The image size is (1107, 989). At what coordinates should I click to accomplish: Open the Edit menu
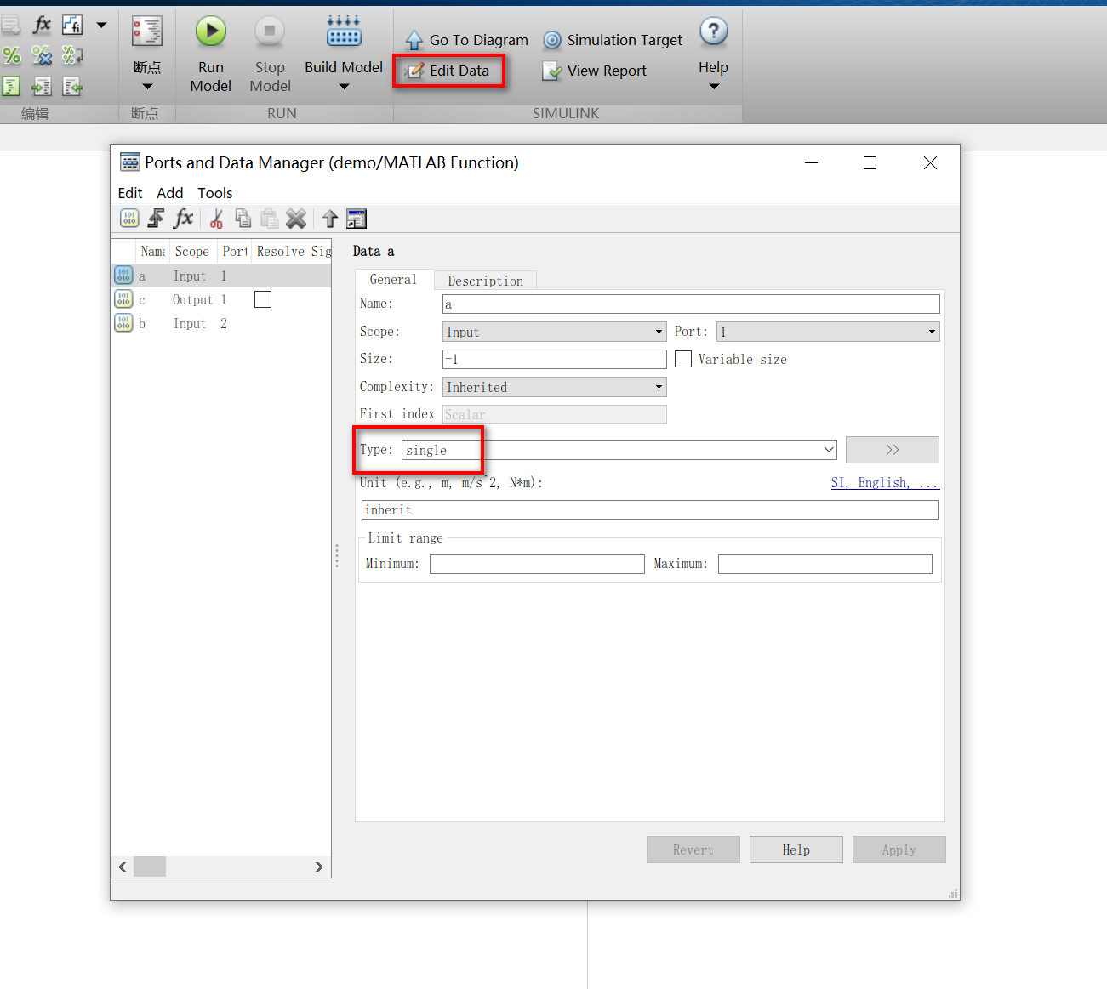tap(130, 193)
